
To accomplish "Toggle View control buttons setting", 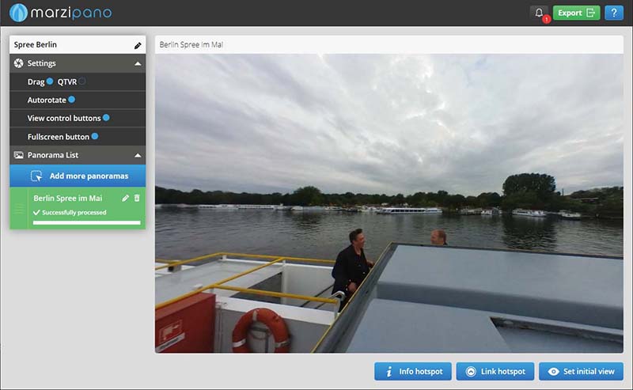I will point(106,118).
